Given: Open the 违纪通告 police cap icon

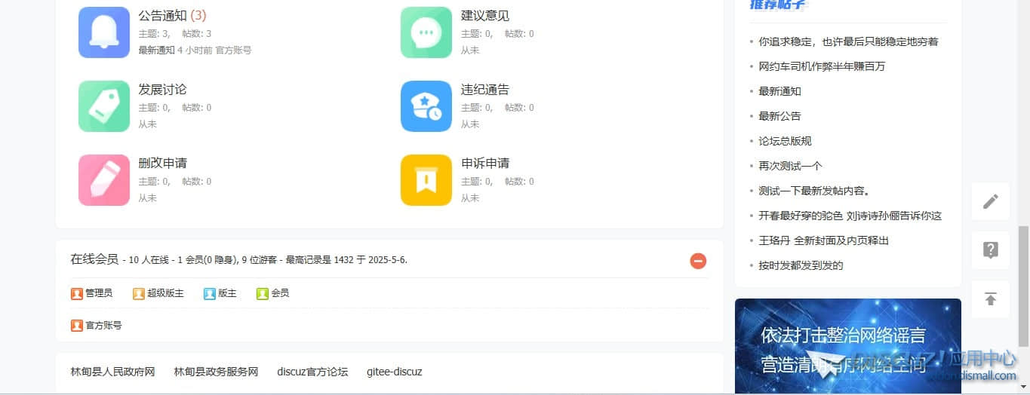Looking at the screenshot, I should [426, 106].
